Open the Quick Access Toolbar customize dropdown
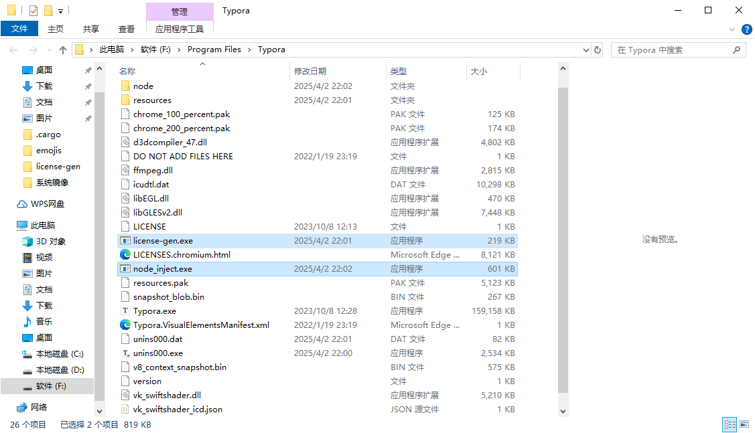 point(60,11)
